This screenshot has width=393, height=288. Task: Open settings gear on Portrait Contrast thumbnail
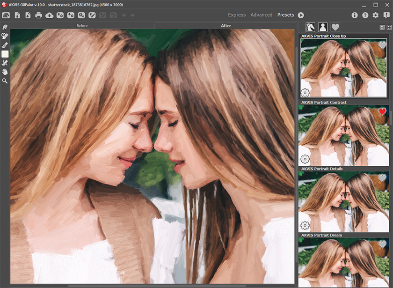point(305,159)
